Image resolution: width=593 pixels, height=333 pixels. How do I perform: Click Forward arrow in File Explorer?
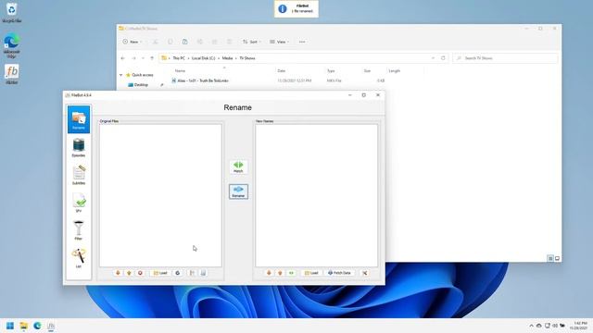tap(133, 58)
